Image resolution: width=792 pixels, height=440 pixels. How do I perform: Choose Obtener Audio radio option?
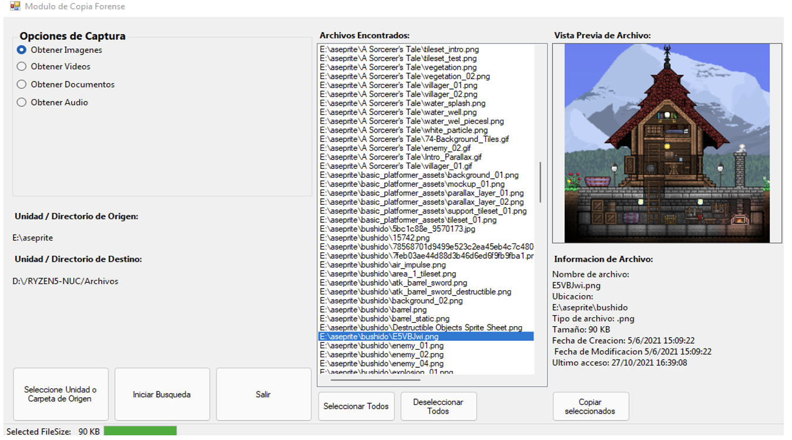52,102
